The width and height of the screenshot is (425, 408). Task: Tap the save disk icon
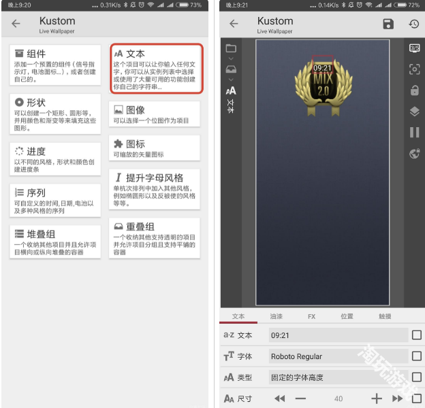pyautogui.click(x=388, y=24)
